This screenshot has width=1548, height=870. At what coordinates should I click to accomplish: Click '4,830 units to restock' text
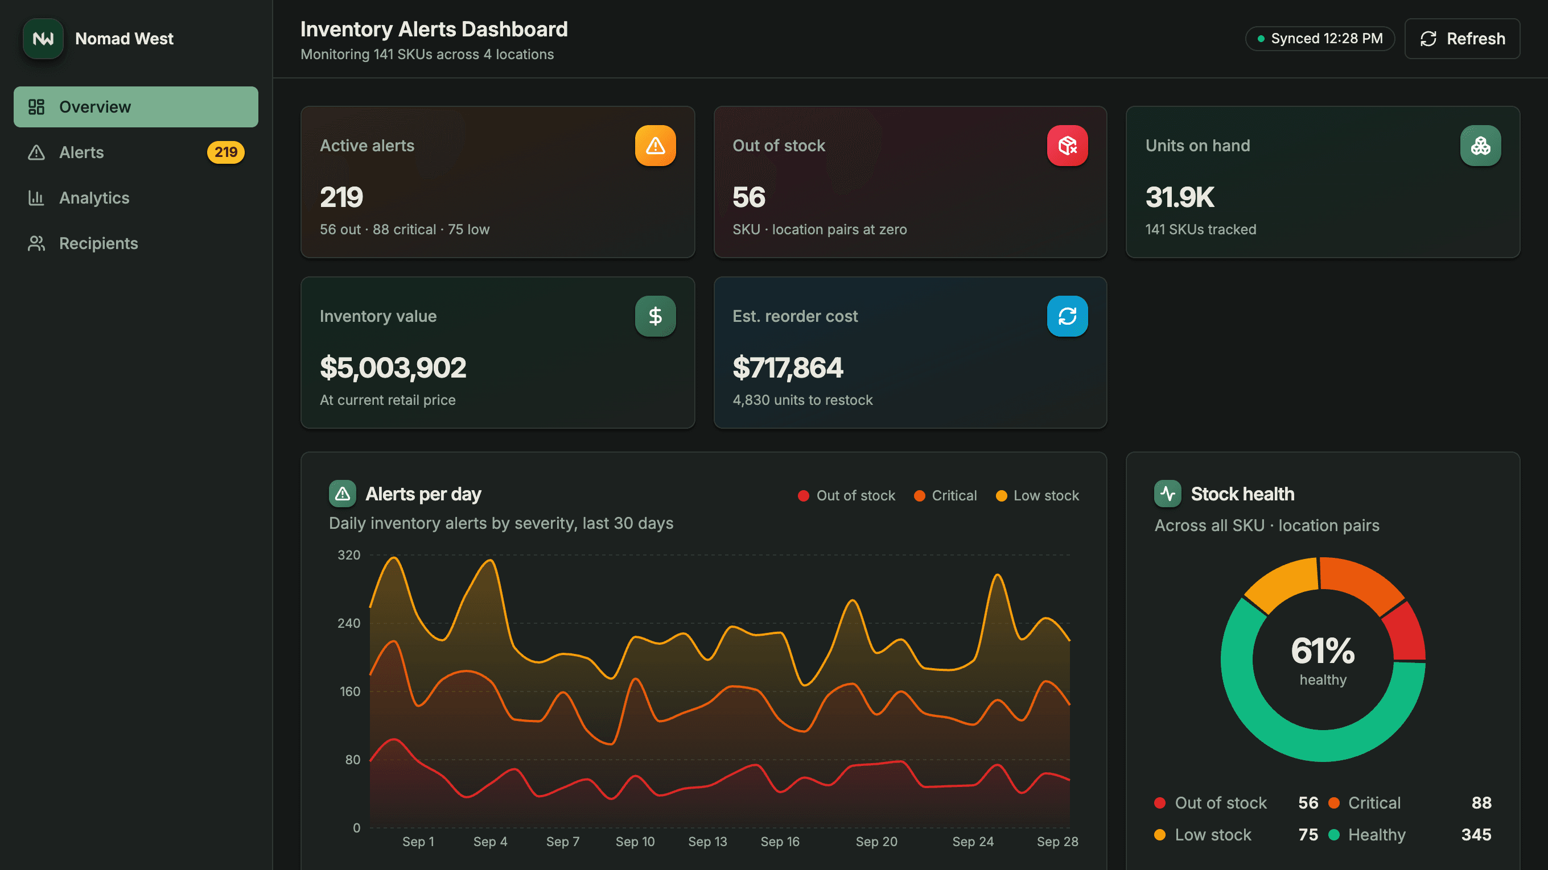tap(802, 400)
